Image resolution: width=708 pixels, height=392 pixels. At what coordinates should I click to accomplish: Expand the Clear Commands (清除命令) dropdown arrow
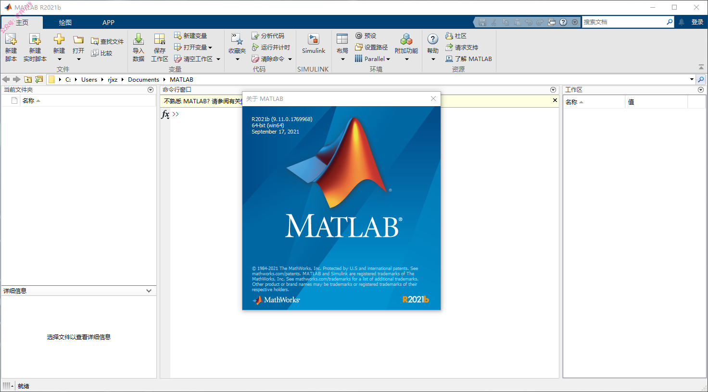click(290, 60)
